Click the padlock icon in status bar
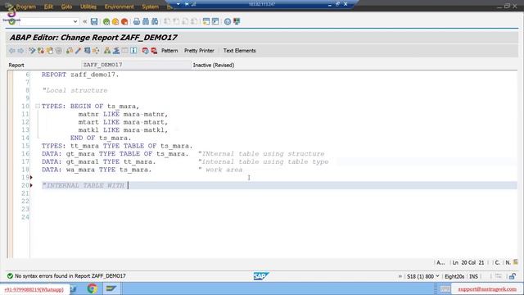This screenshot has width=524, height=295. click(x=513, y=277)
